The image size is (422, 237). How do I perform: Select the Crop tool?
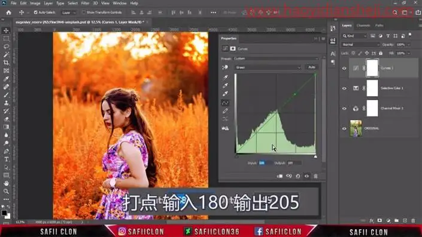pyautogui.click(x=6, y=63)
